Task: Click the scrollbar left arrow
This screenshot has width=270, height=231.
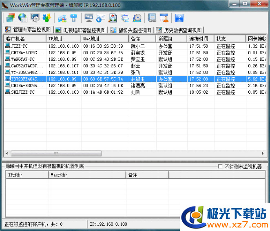Action: 7,153
